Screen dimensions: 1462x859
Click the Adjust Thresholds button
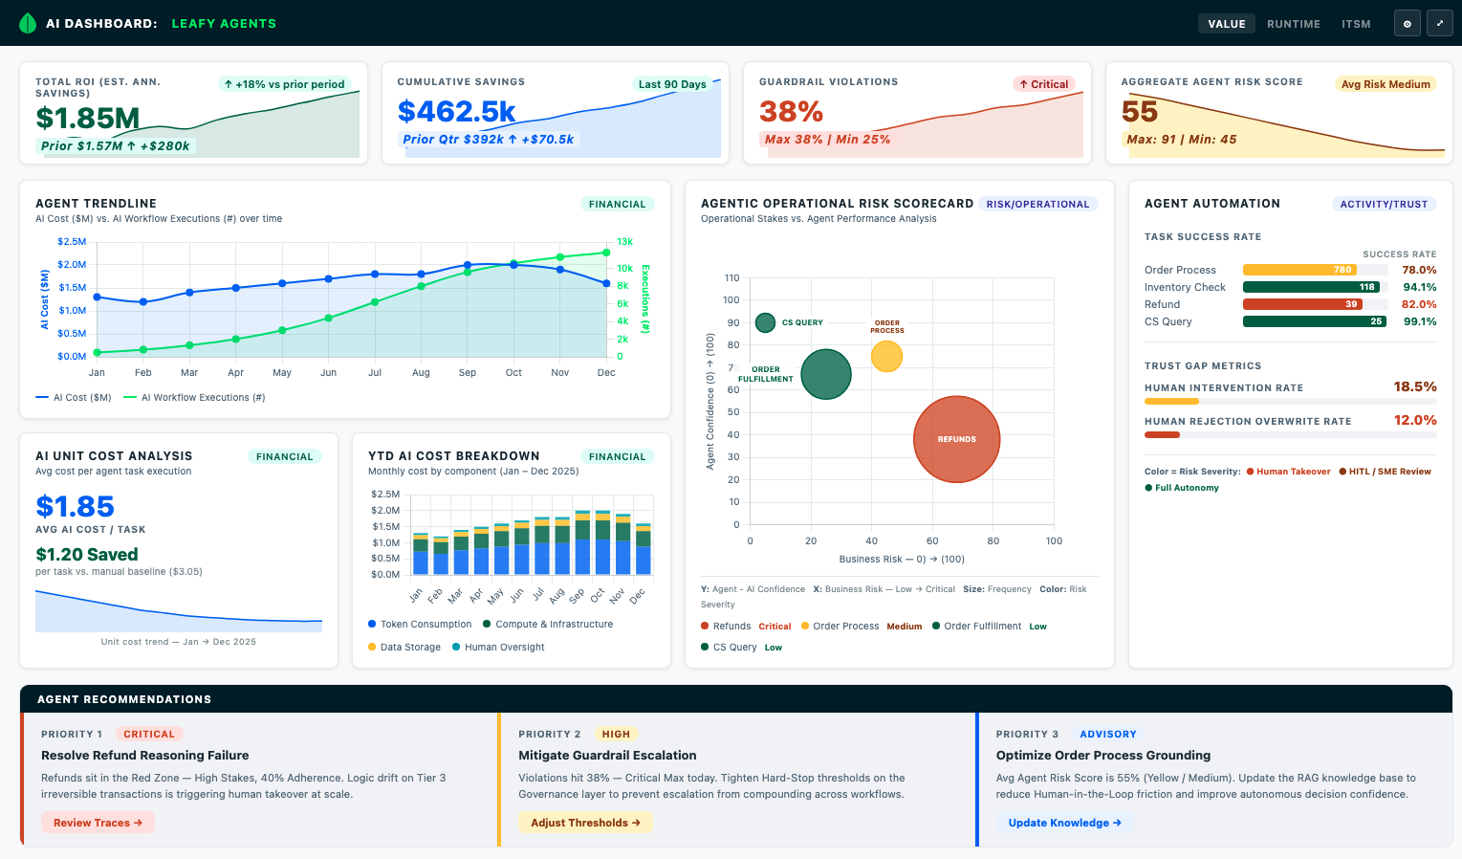coord(585,823)
